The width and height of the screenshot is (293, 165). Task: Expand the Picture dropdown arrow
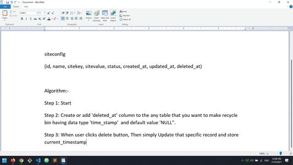(x=88, y=20)
